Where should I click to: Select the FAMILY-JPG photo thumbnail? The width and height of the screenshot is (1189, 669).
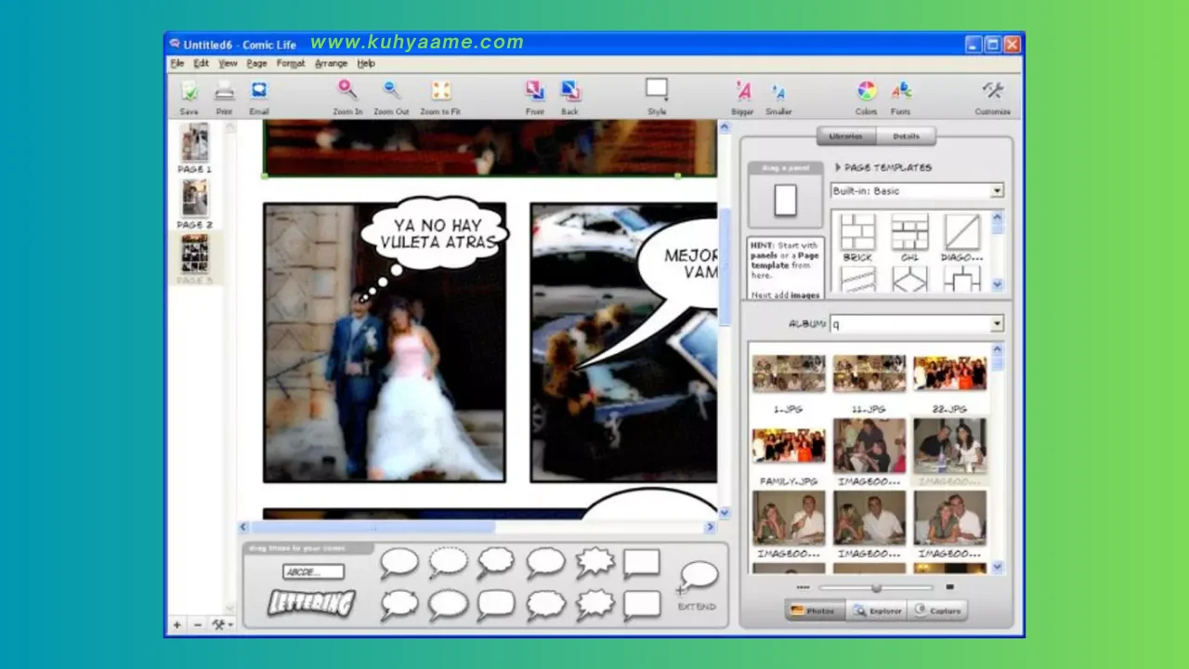(789, 446)
